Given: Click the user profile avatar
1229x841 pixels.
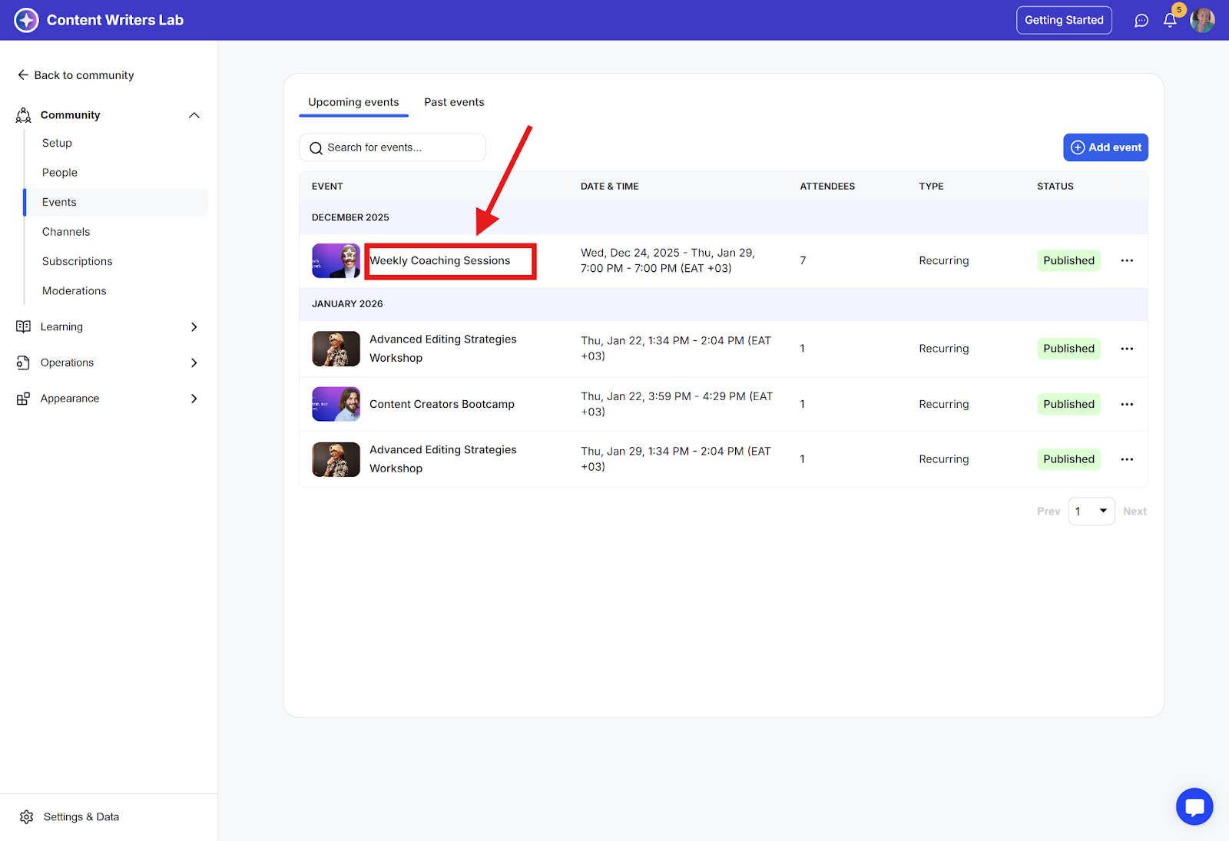Looking at the screenshot, I should tap(1202, 21).
